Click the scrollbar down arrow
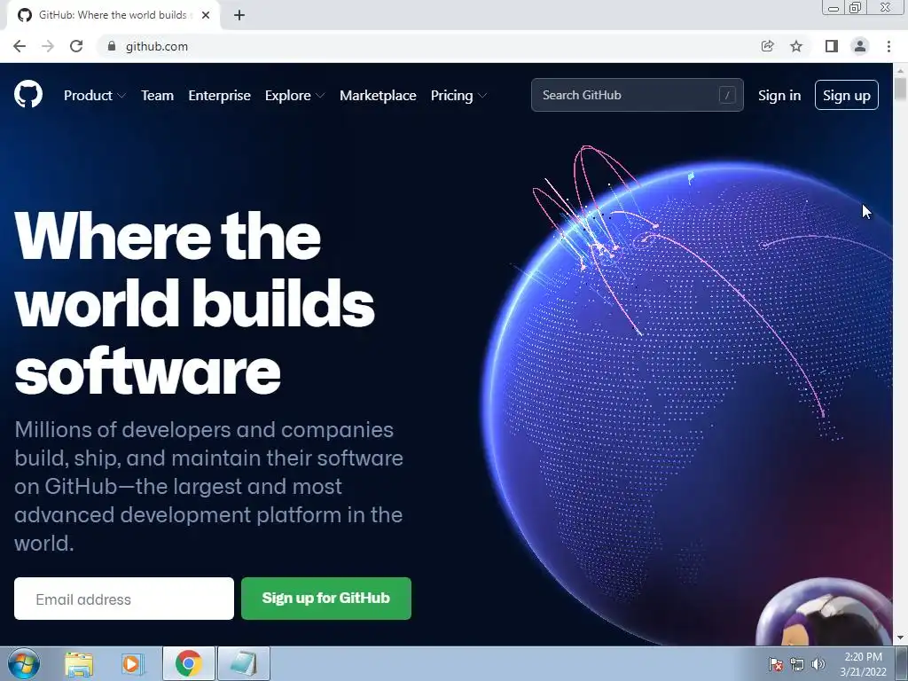The image size is (908, 681). click(900, 638)
